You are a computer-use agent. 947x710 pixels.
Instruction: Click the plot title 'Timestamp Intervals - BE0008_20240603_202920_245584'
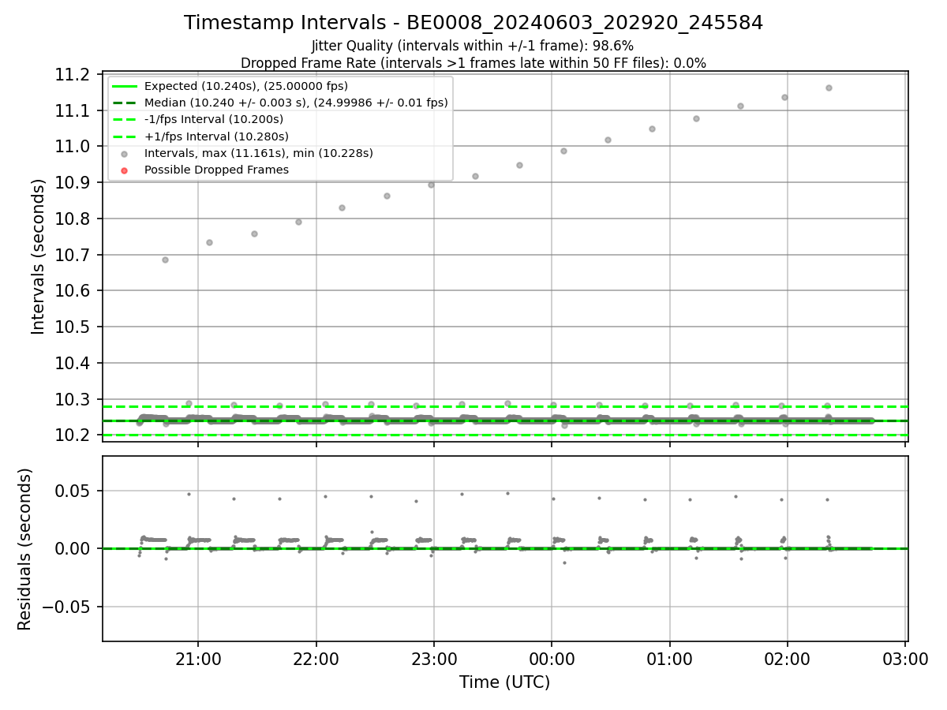pos(473,23)
